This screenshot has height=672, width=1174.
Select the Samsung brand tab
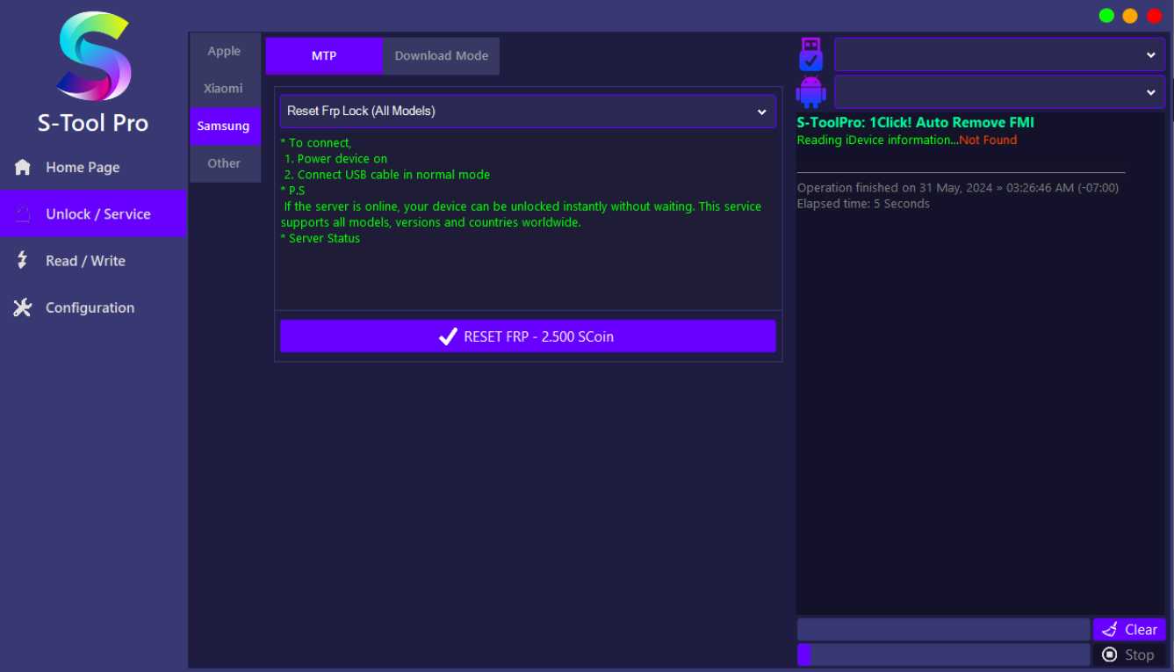(225, 126)
